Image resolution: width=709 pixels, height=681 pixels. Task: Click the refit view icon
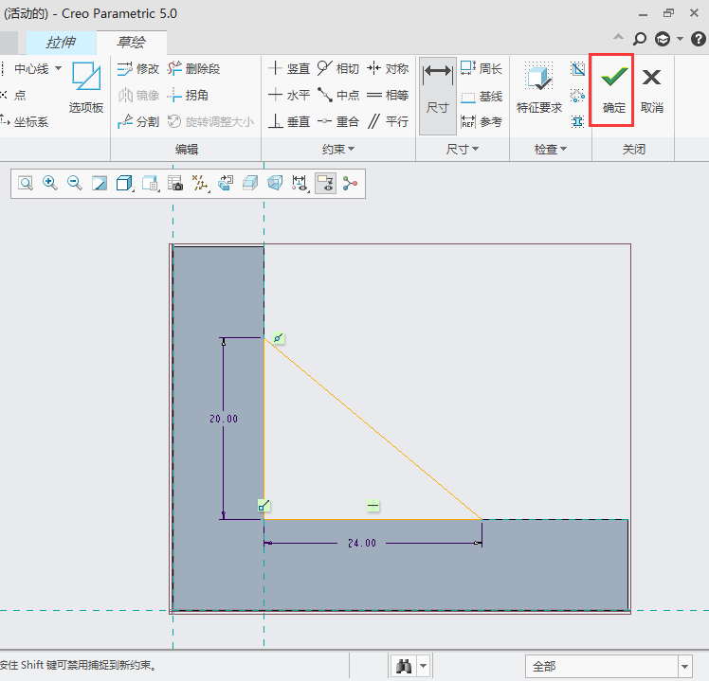click(x=26, y=184)
